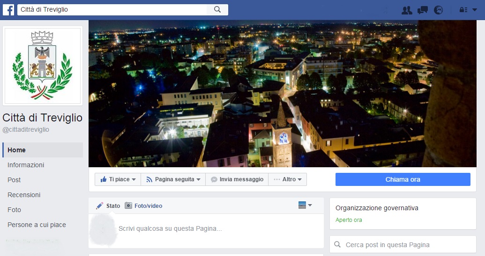Open the Altro menu
The height and width of the screenshot is (256, 485).
pyautogui.click(x=288, y=179)
